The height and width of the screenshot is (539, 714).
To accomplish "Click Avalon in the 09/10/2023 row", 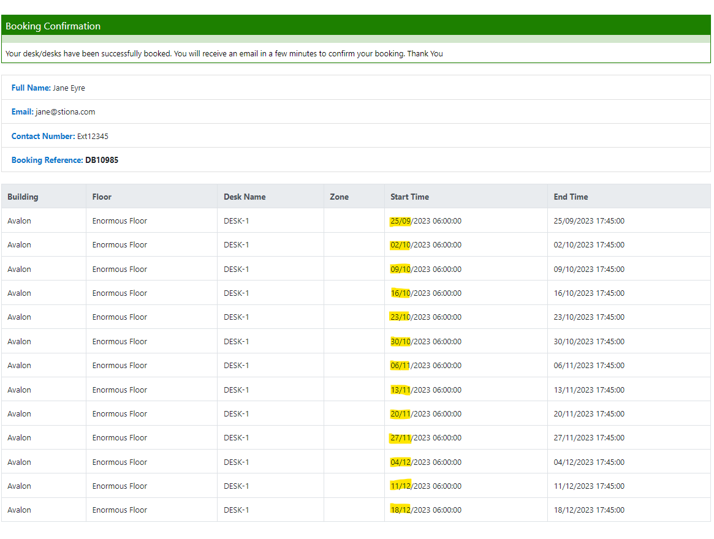I will click(19, 269).
